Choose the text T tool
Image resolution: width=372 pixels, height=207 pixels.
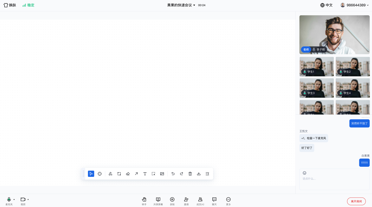point(145,174)
